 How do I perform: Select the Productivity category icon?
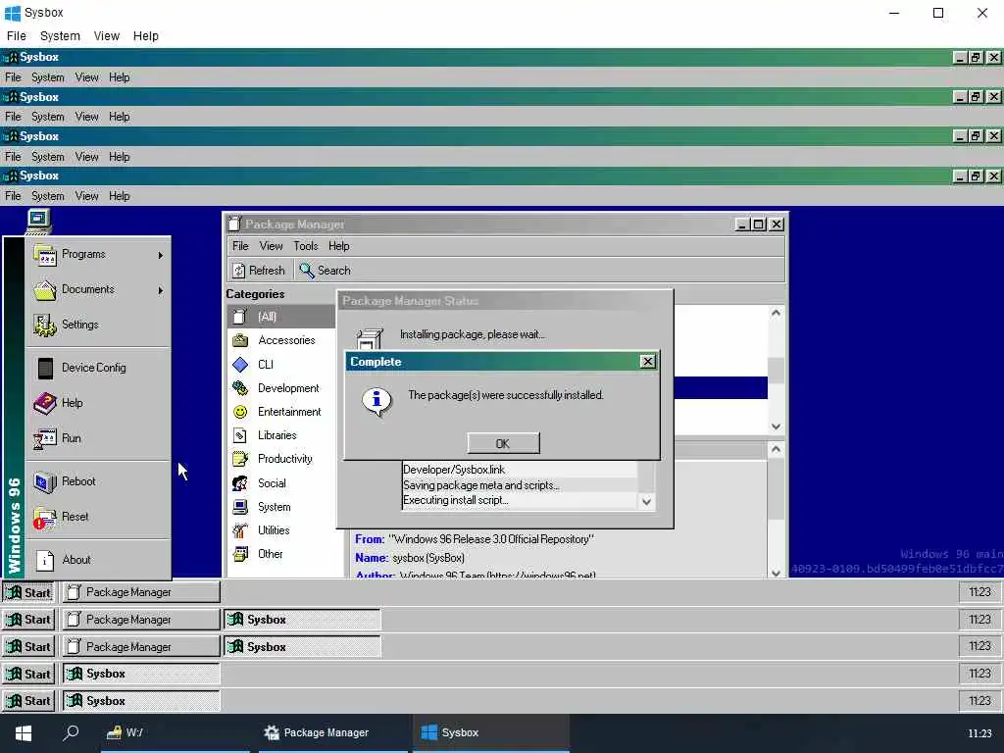[x=240, y=459]
